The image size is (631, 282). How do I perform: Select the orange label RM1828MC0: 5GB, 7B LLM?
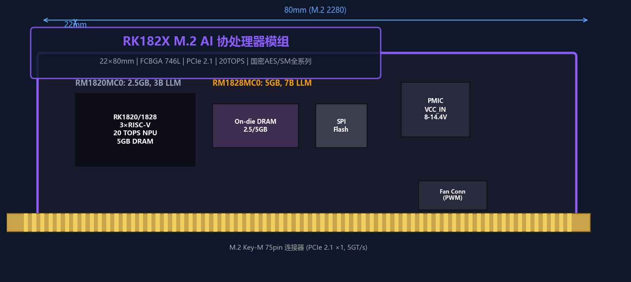tap(262, 83)
